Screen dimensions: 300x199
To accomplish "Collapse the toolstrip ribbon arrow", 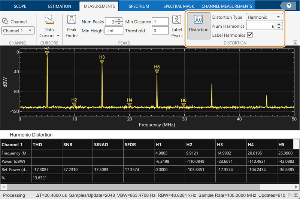I will [295, 42].
